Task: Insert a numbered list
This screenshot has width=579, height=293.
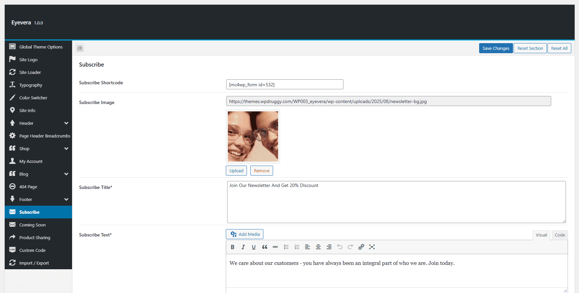Action: tap(297, 247)
